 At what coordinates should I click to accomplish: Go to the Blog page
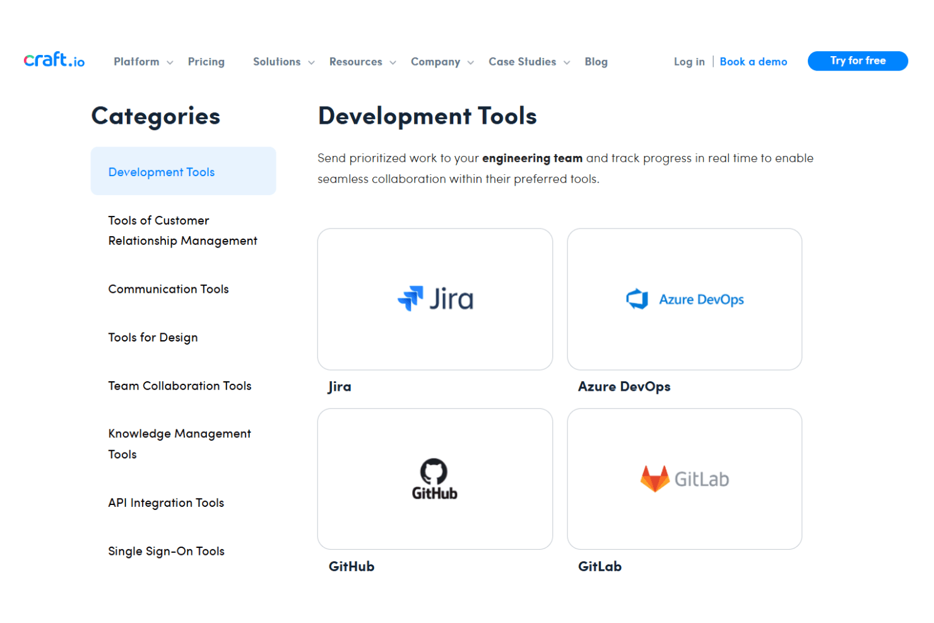596,62
